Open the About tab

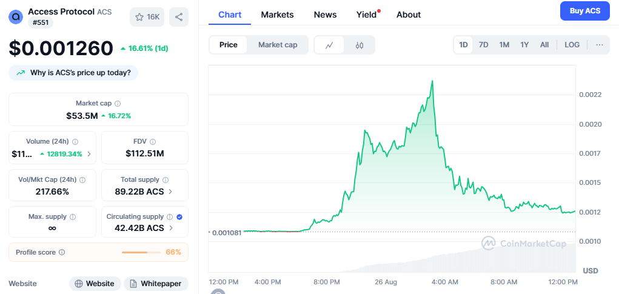[x=409, y=15]
